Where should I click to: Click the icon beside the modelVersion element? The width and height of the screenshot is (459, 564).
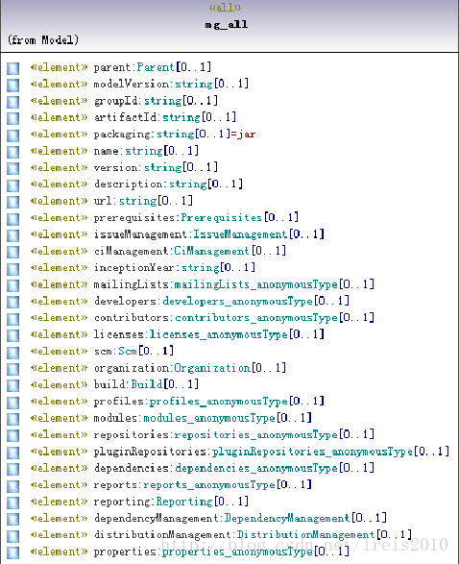12,85
